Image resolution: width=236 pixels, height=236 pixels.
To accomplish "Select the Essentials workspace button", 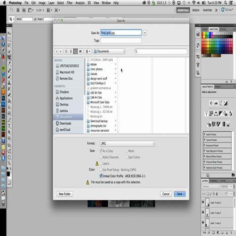I will (x=183, y=10).
